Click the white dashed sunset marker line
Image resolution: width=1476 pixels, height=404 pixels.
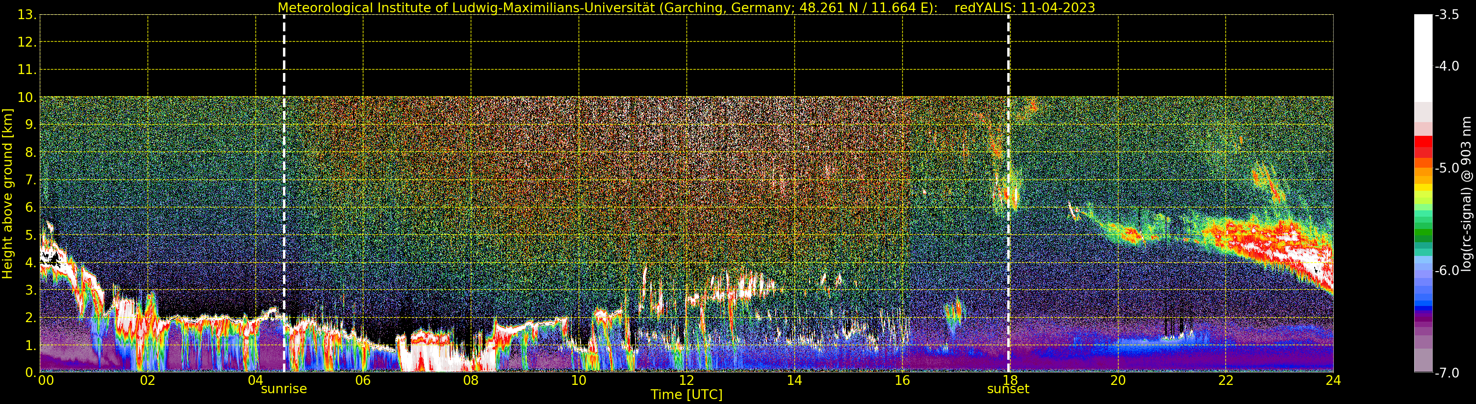[x=1009, y=193]
